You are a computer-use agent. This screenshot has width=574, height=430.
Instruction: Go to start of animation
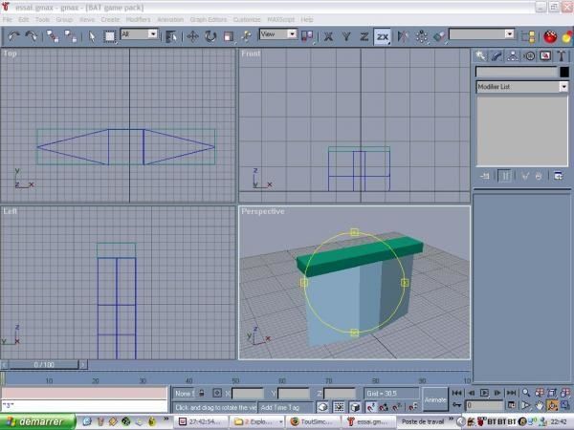[457, 393]
